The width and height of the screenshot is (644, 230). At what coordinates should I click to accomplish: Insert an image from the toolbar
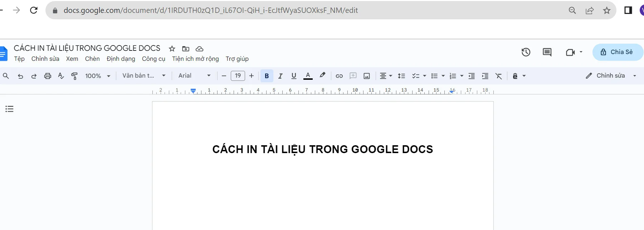(x=367, y=76)
